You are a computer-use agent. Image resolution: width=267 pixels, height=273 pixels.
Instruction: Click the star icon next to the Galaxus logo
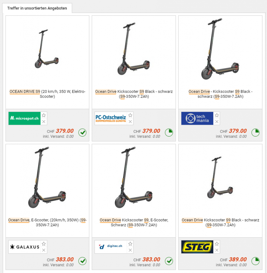click(44, 244)
